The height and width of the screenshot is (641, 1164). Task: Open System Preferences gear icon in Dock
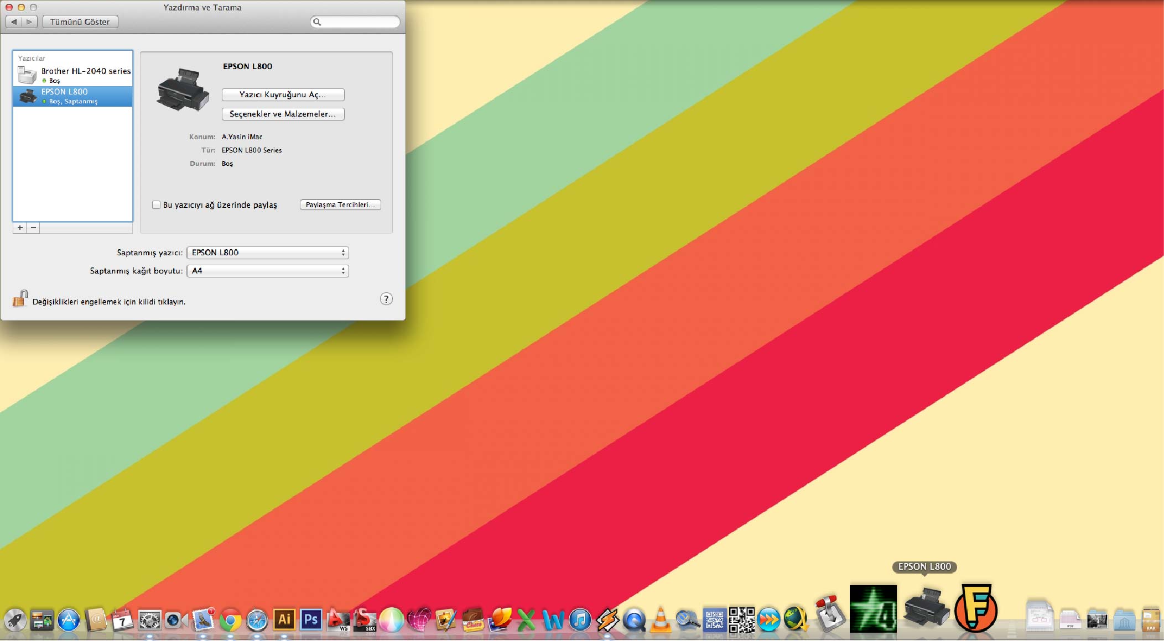[x=149, y=620]
